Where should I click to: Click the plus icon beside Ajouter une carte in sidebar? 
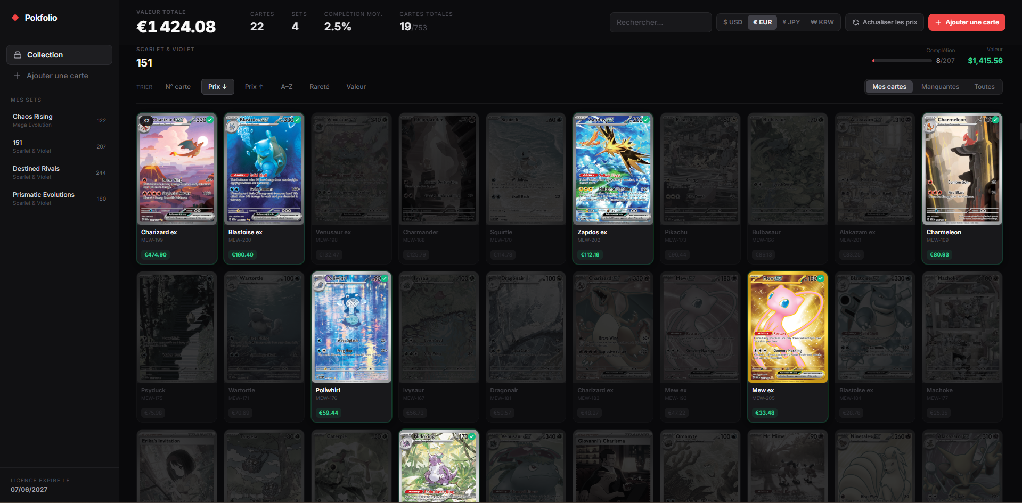point(17,76)
